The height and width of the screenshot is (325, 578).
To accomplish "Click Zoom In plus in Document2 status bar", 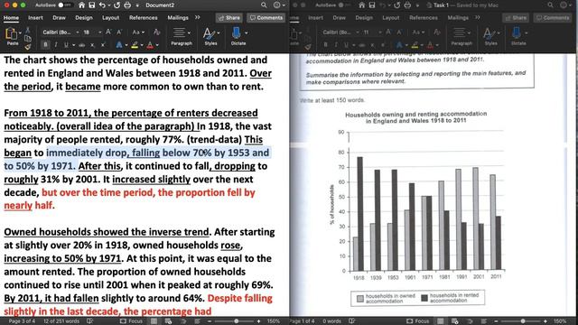I will (258, 321).
